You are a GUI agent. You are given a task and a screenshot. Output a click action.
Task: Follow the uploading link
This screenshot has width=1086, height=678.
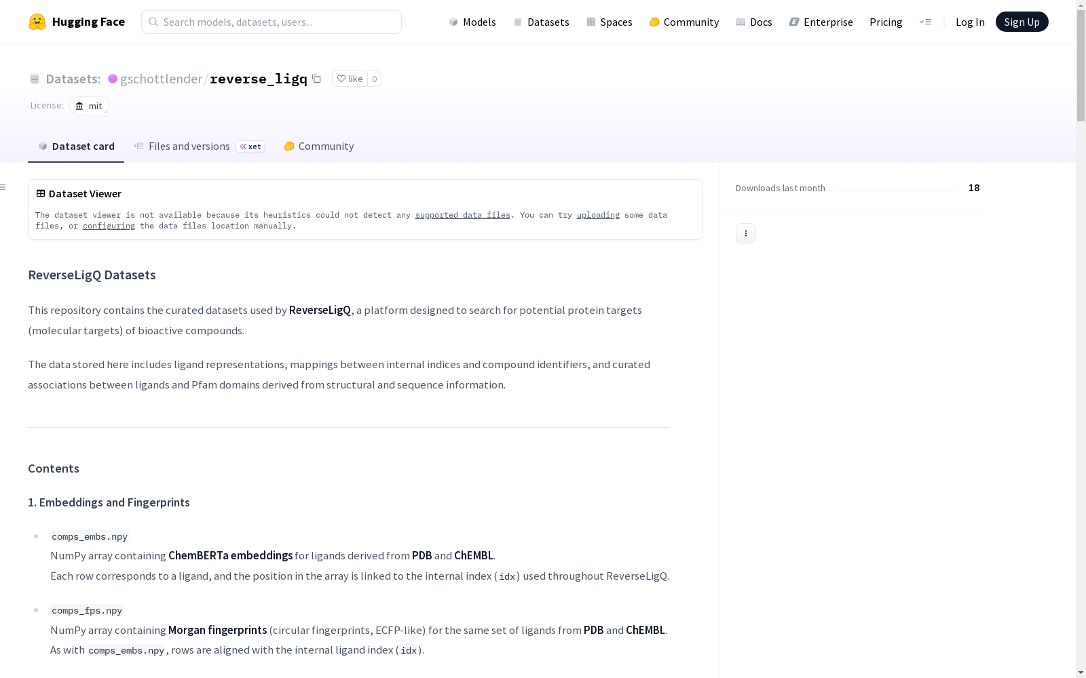tap(598, 215)
